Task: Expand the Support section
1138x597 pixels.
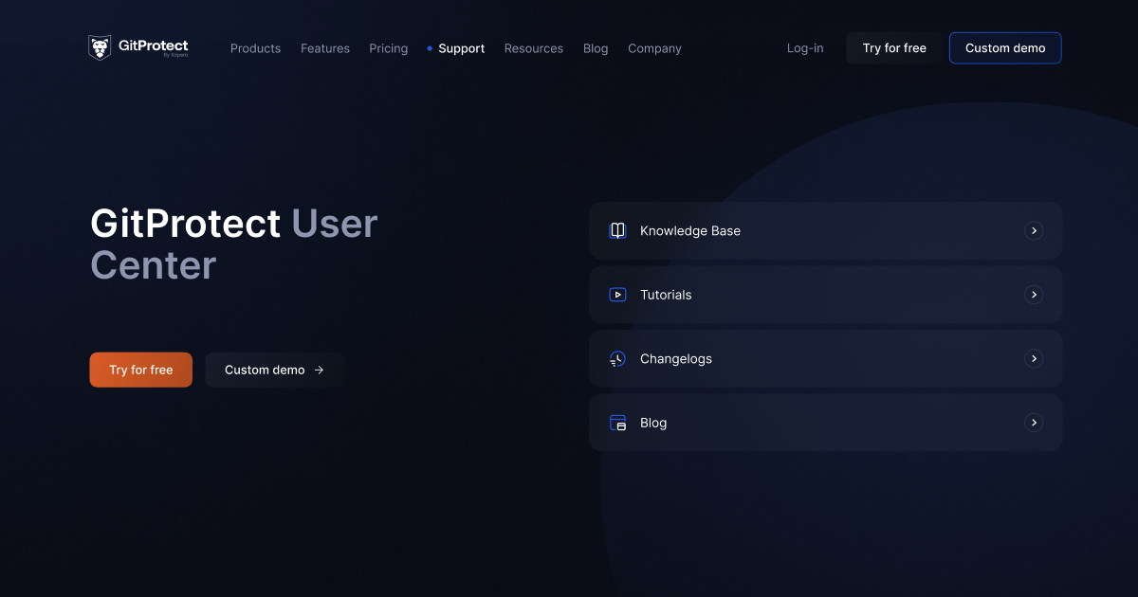Action: 461,48
